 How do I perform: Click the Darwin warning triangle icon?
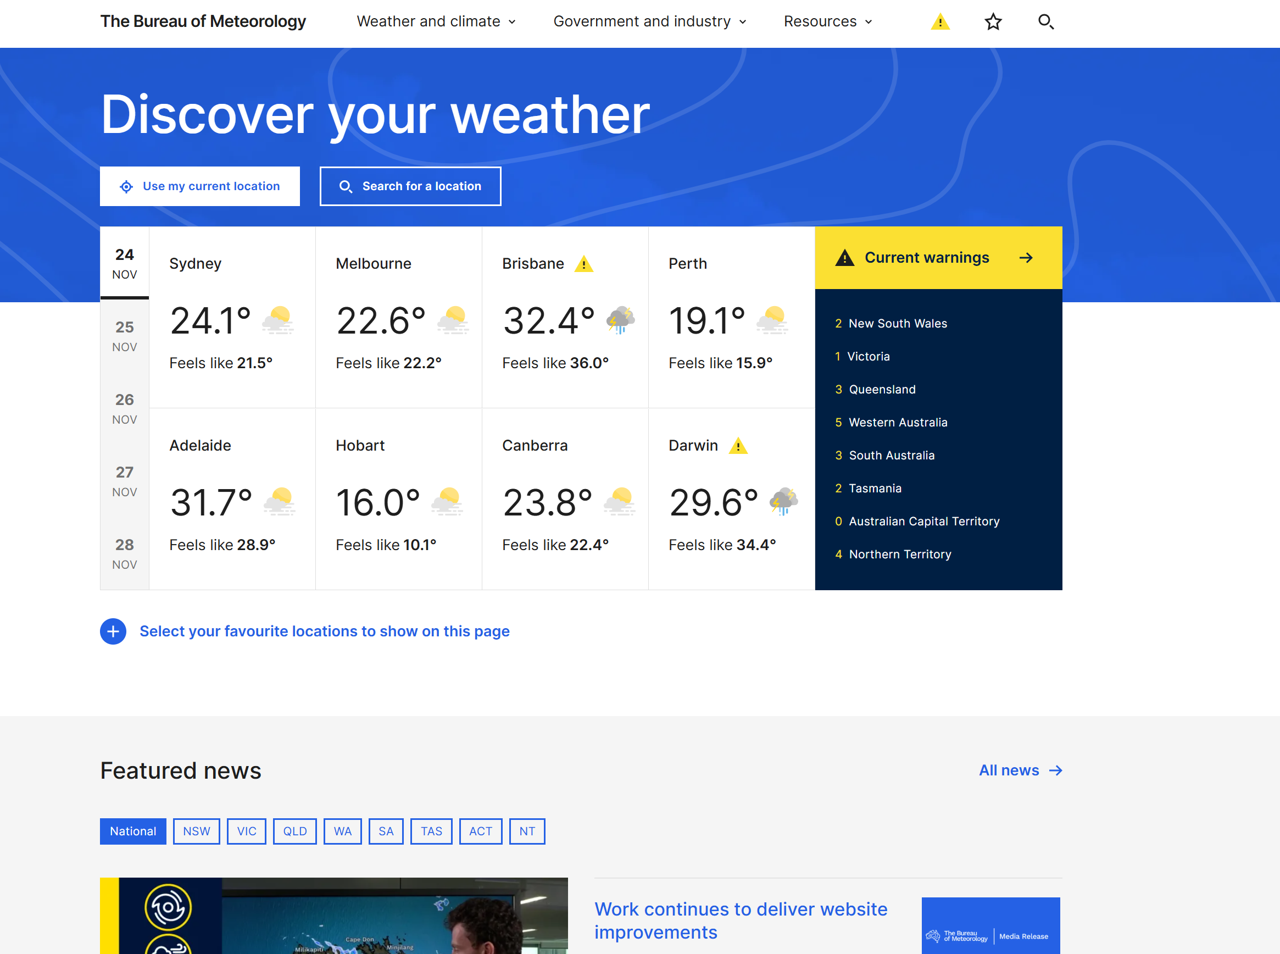(x=738, y=446)
